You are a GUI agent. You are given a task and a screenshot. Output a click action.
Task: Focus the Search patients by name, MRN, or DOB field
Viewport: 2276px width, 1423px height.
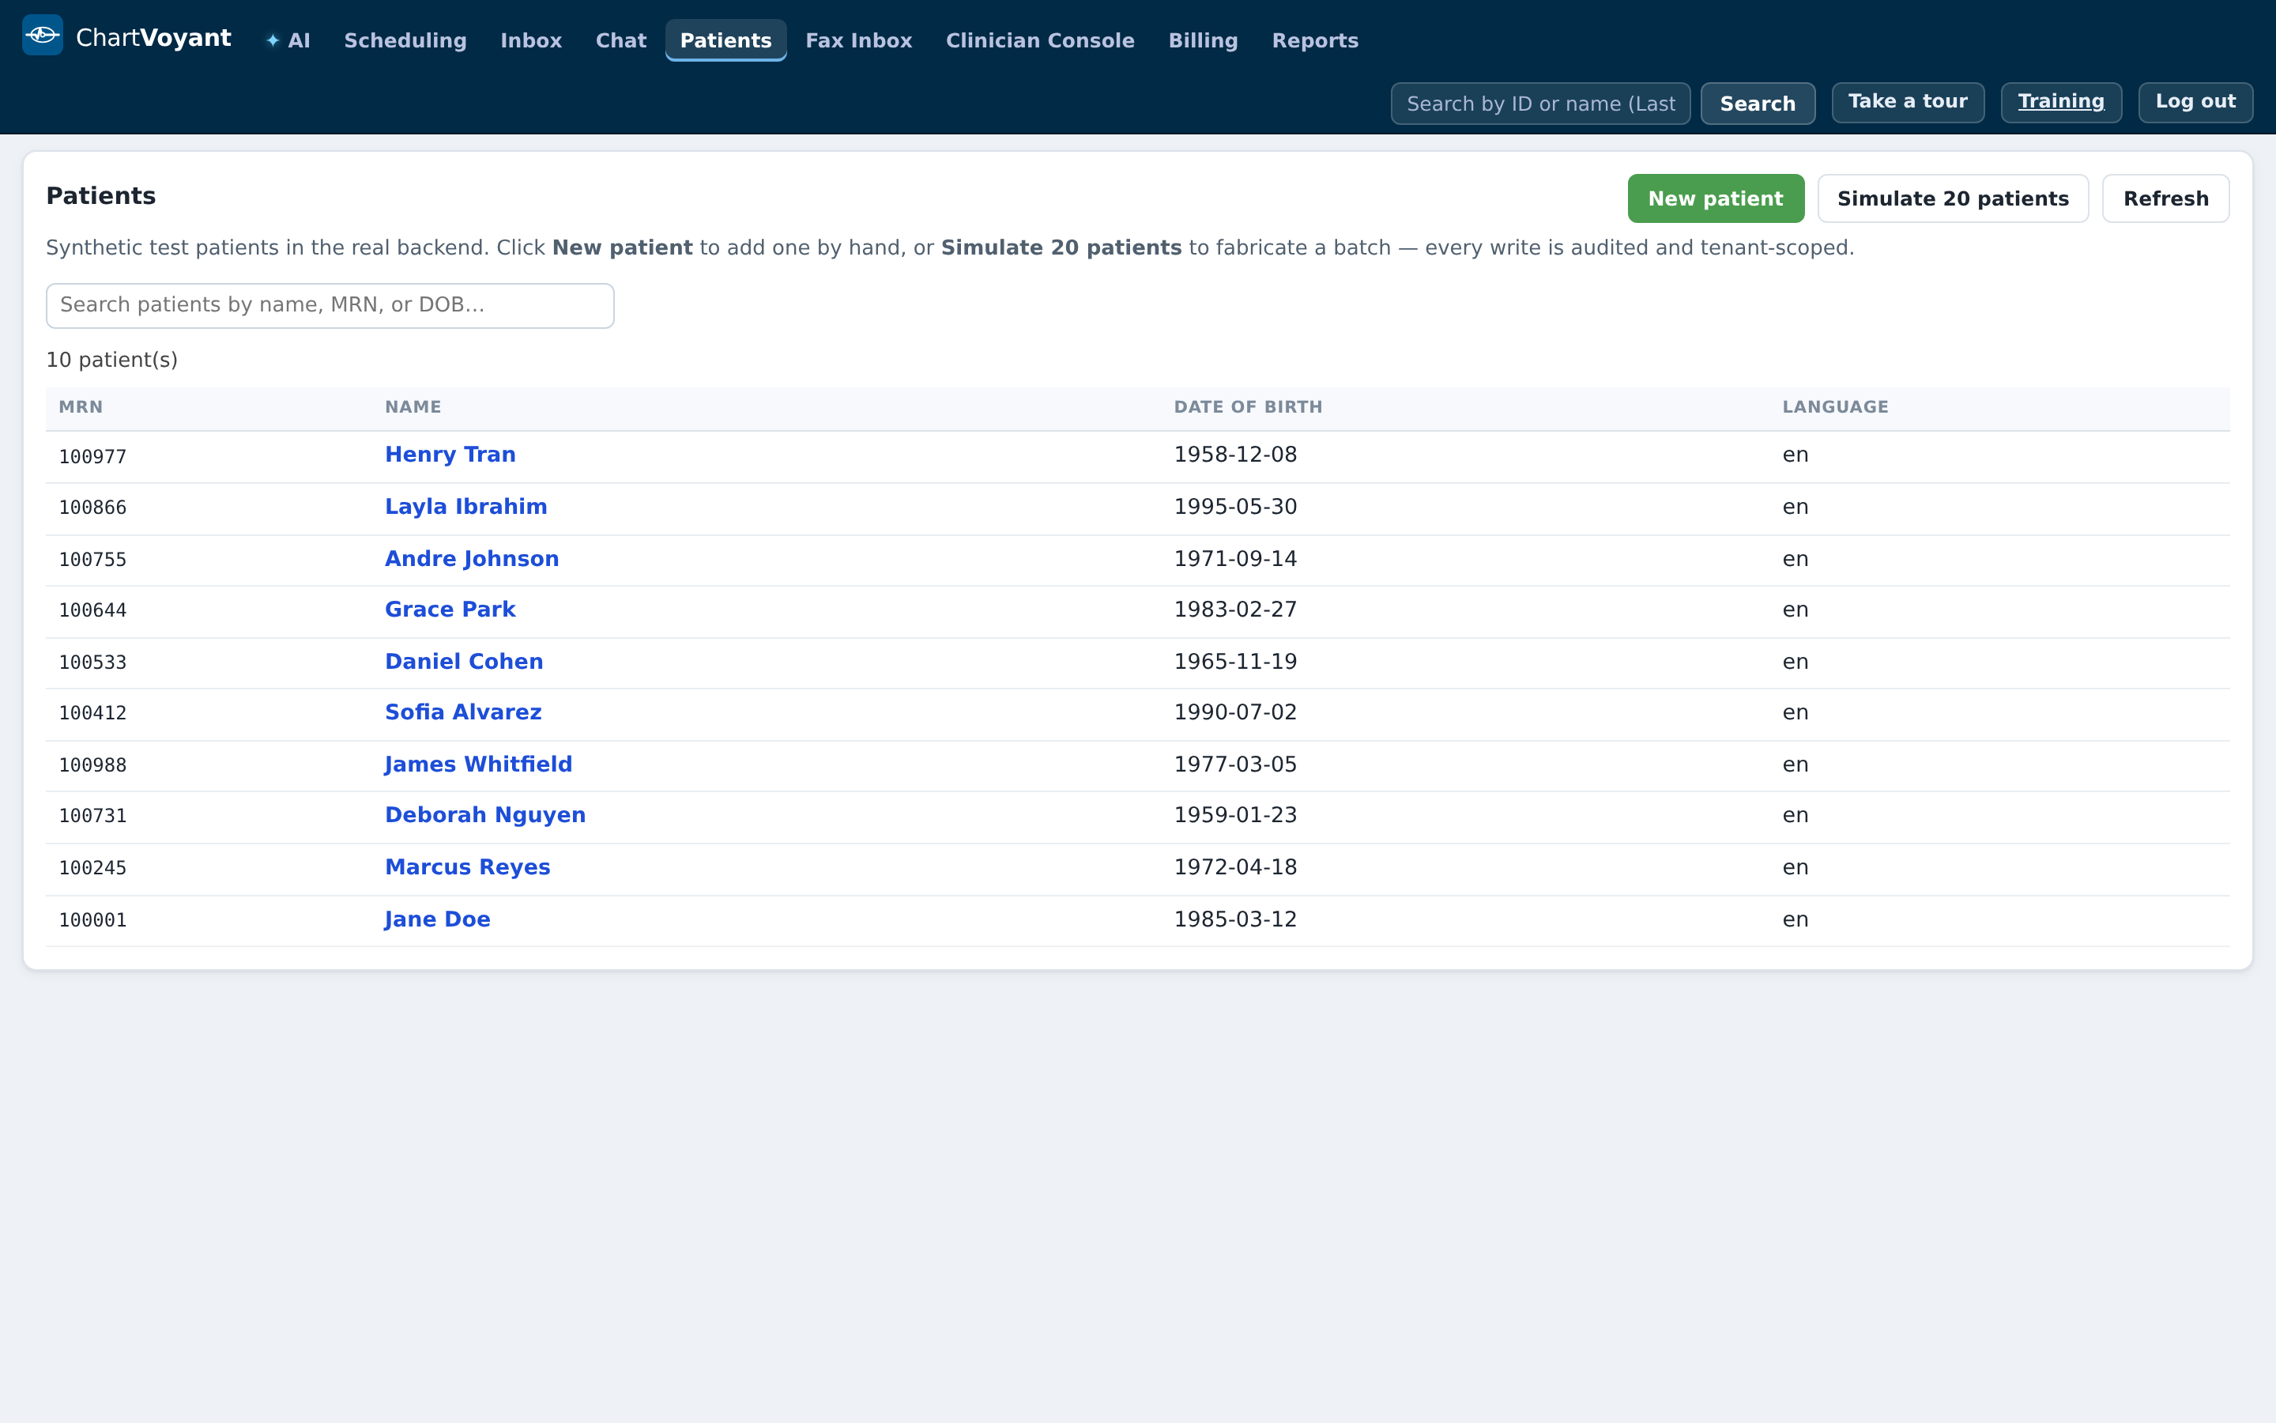click(x=330, y=306)
